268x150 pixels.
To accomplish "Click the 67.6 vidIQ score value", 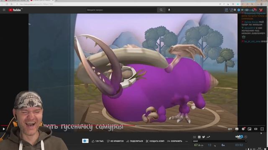I will [198, 145].
